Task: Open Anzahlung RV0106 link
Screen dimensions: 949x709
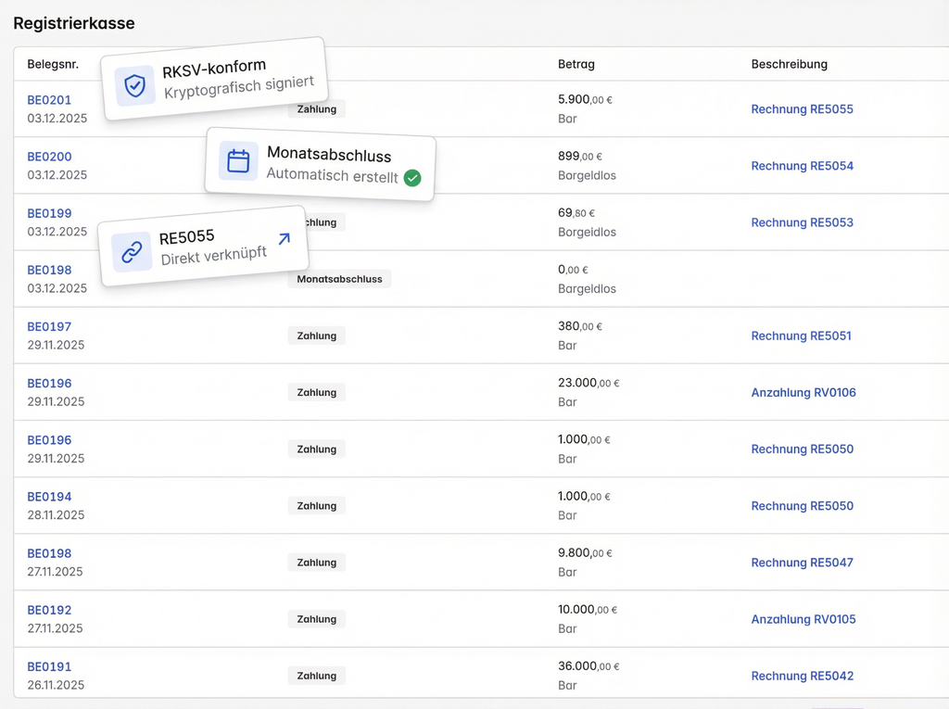Action: [803, 393]
